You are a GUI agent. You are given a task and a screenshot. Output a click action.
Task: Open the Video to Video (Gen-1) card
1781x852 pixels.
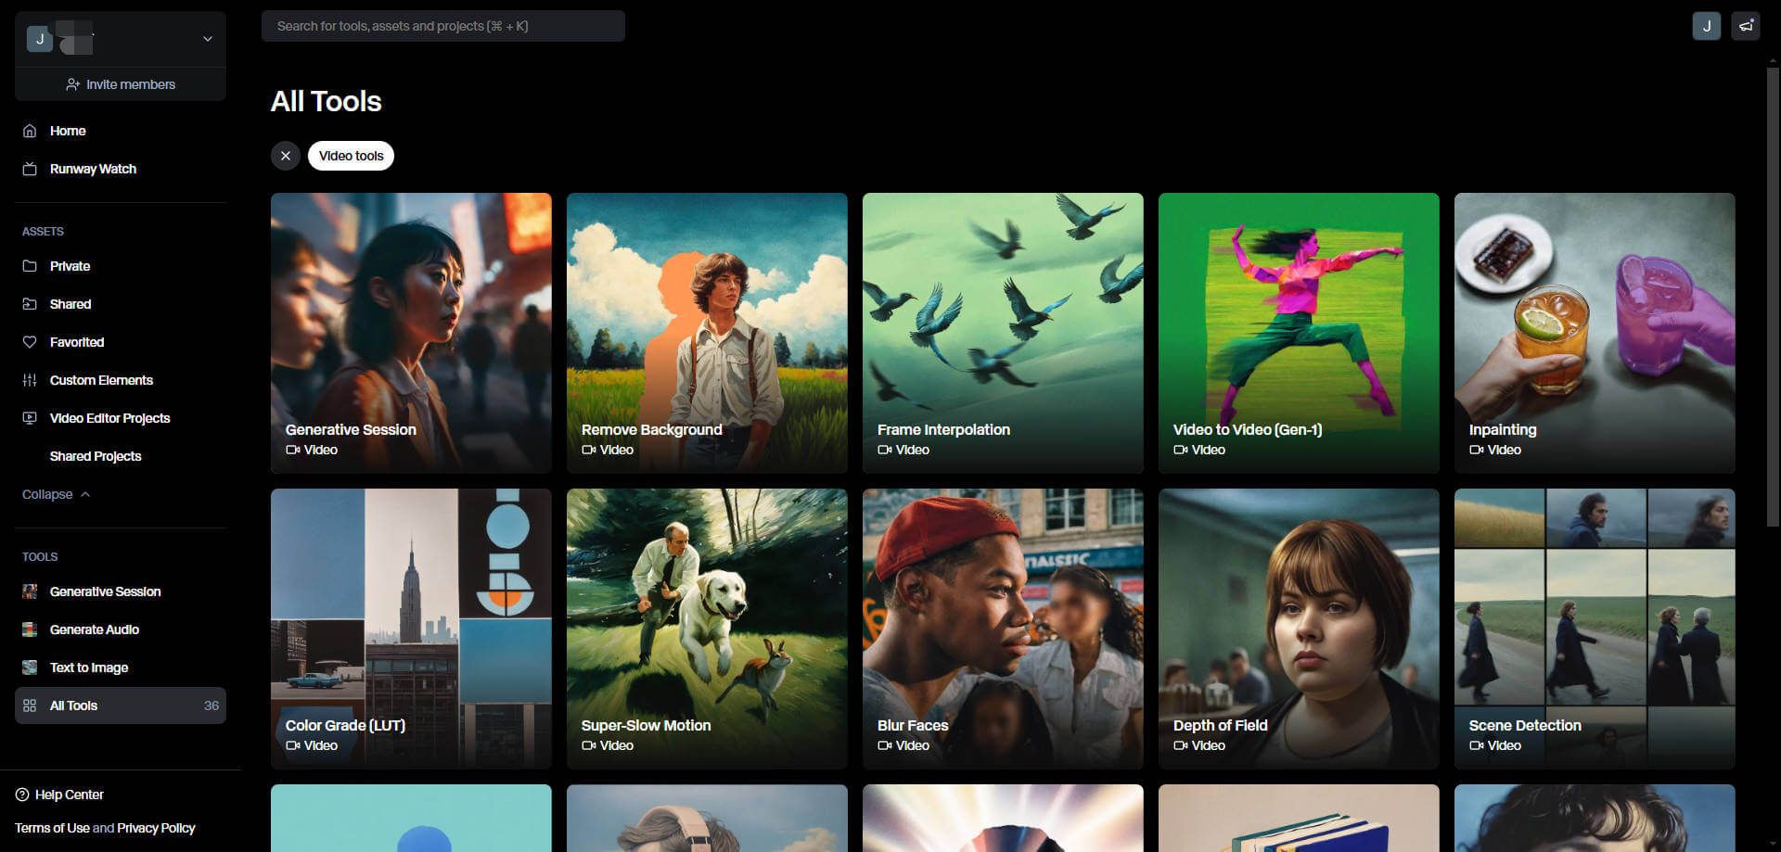click(1299, 333)
